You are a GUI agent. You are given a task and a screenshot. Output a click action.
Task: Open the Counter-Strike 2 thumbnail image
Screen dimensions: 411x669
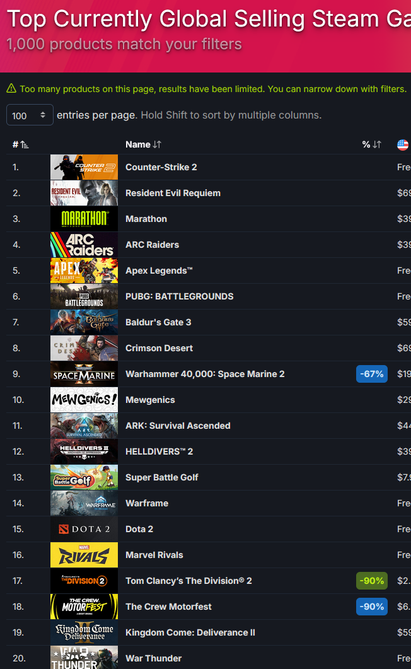[84, 167]
